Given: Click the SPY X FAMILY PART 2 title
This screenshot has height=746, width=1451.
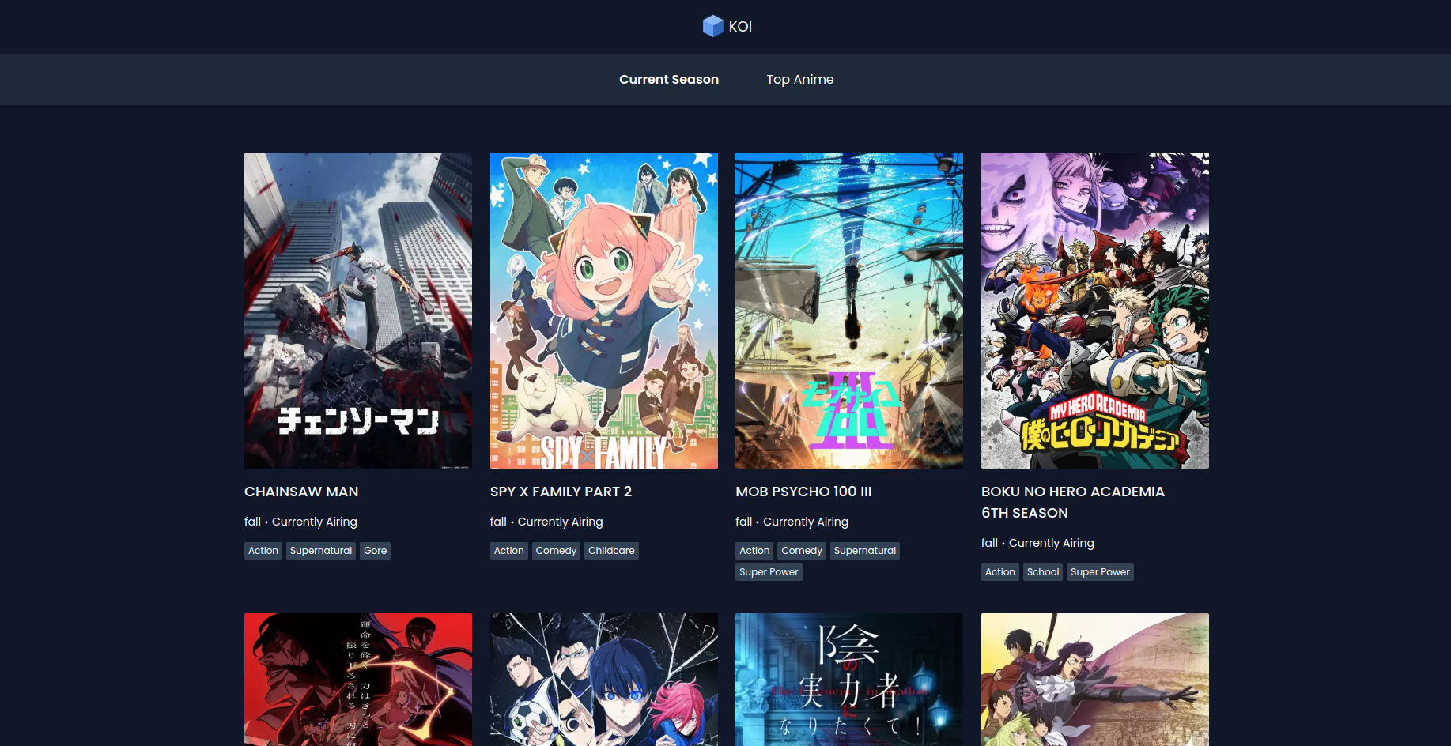Looking at the screenshot, I should (x=561, y=492).
